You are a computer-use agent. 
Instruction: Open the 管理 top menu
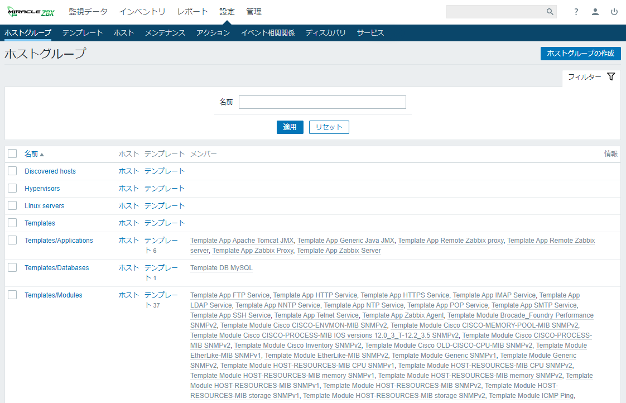pyautogui.click(x=254, y=12)
